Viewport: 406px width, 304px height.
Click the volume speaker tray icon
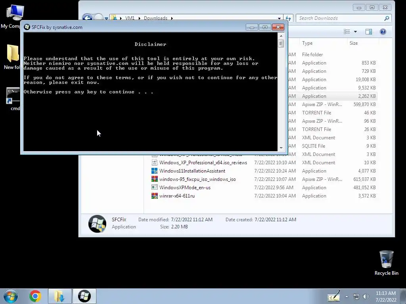coord(366,296)
